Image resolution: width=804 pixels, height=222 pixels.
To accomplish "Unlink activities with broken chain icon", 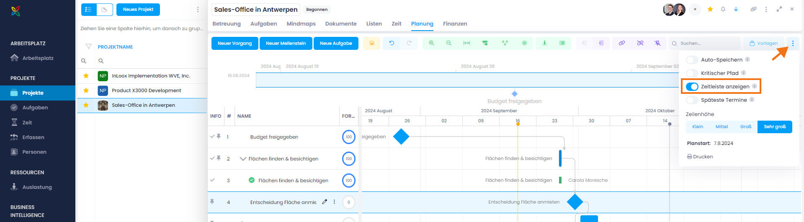I will (640, 43).
